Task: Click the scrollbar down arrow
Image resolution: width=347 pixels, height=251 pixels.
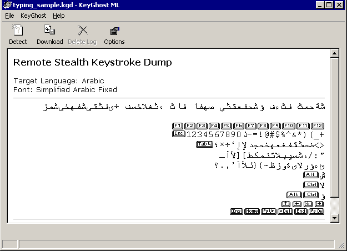Action: click(334, 218)
